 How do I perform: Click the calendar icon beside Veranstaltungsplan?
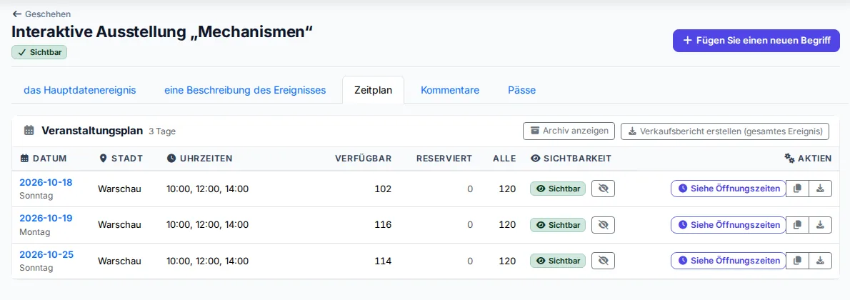coord(29,131)
